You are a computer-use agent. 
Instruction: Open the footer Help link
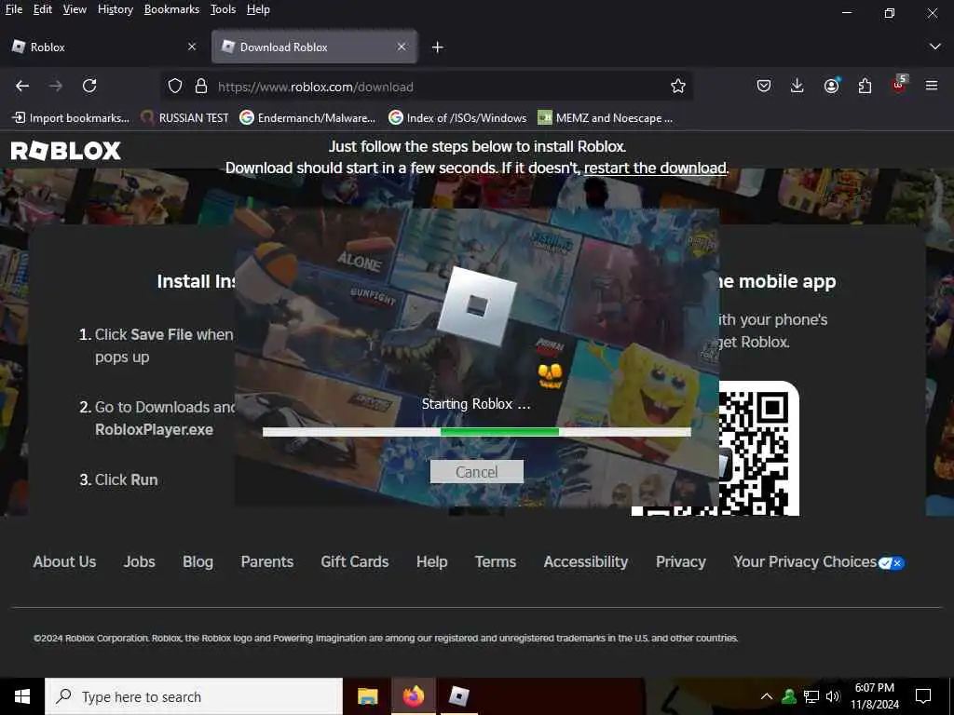432,561
